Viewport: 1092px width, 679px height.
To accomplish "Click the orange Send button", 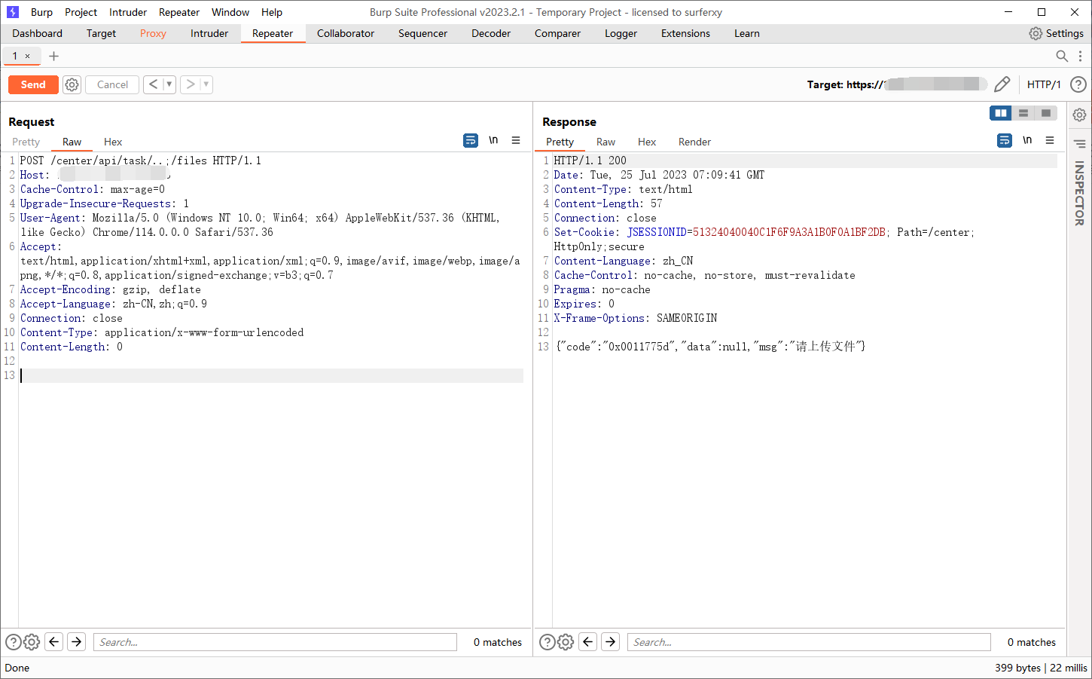I will (33, 84).
